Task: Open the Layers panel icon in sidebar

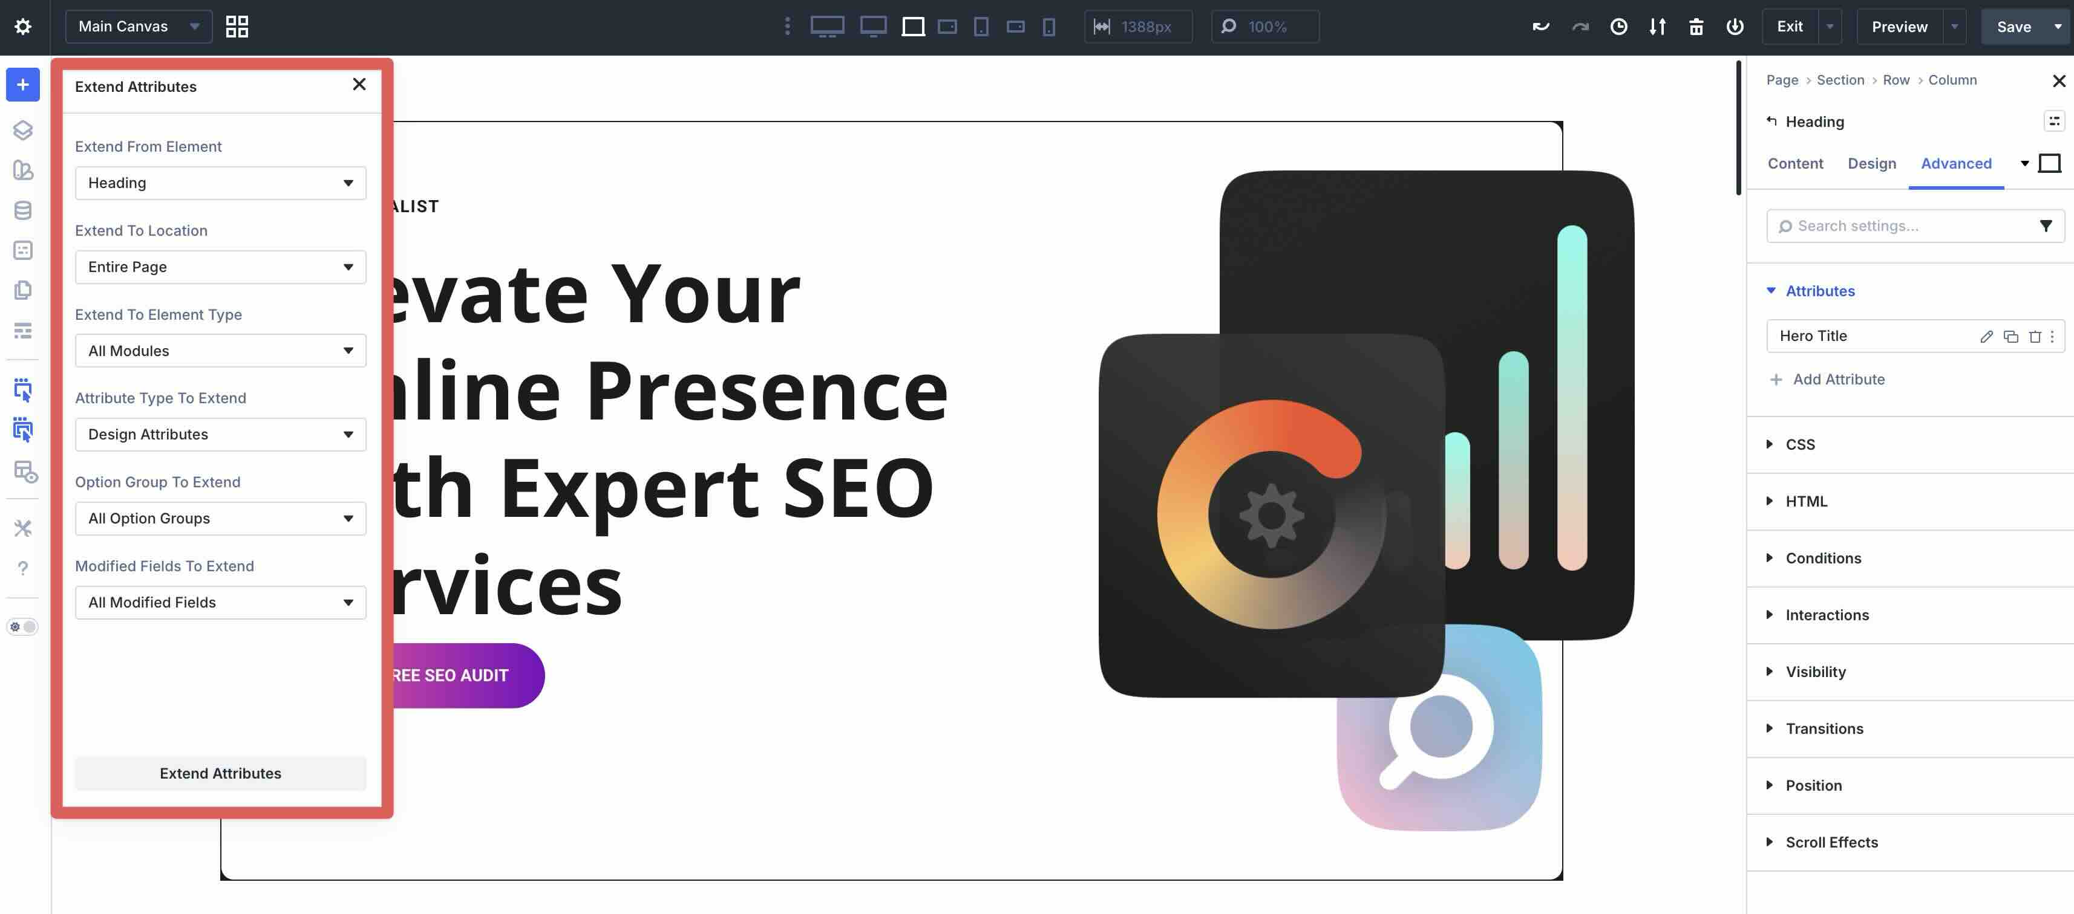Action: [x=22, y=129]
